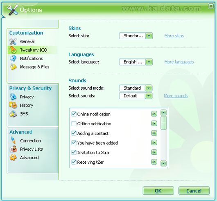Confirm with the OK button
This screenshot has height=201, width=217.
point(158,191)
